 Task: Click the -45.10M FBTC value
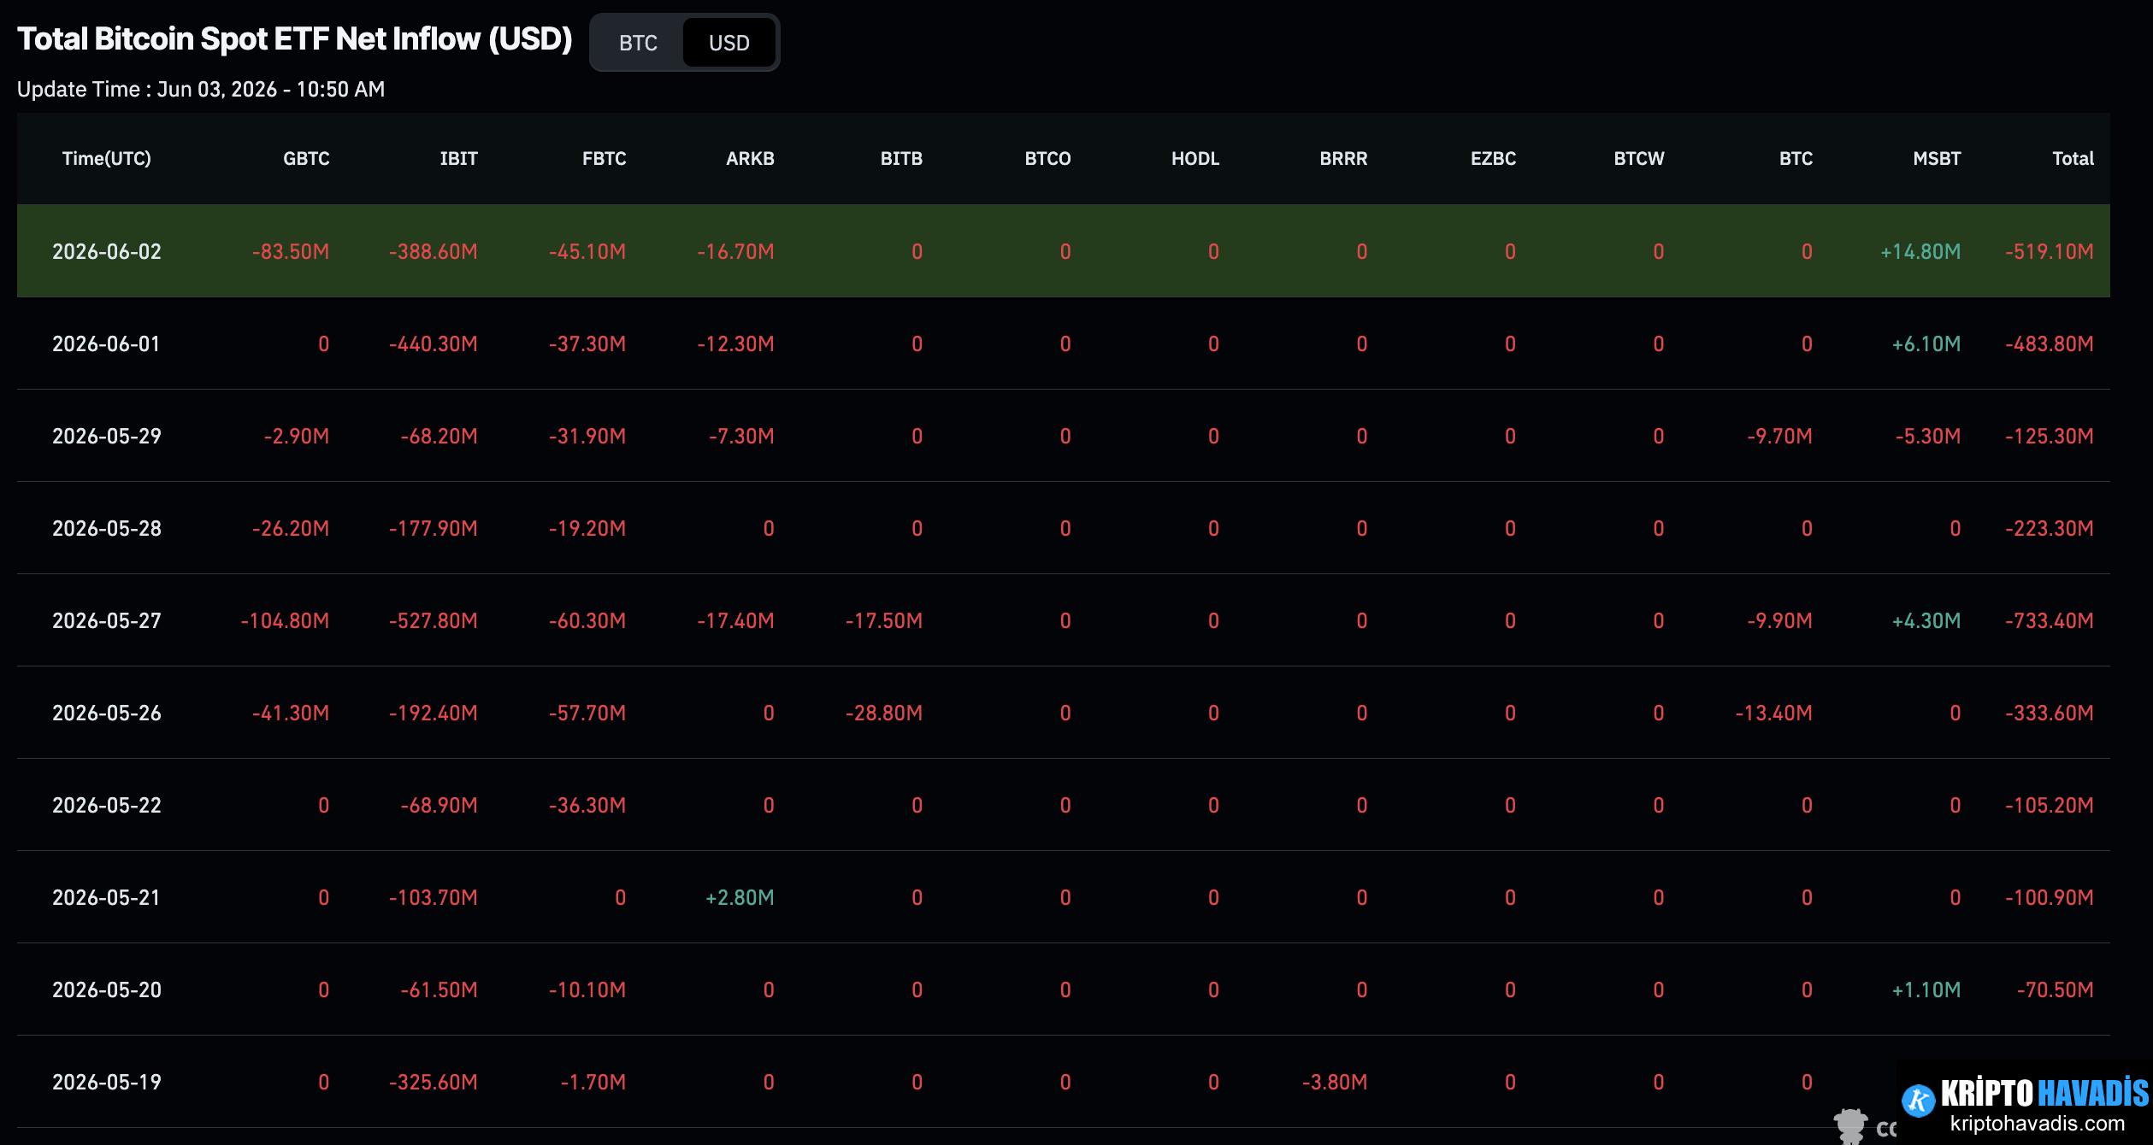click(x=587, y=251)
